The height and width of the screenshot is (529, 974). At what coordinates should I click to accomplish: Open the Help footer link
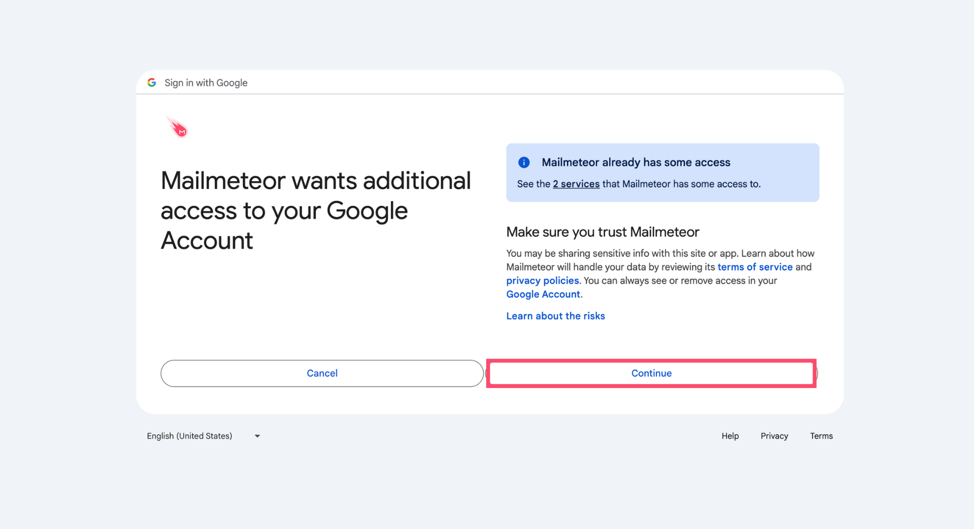730,436
